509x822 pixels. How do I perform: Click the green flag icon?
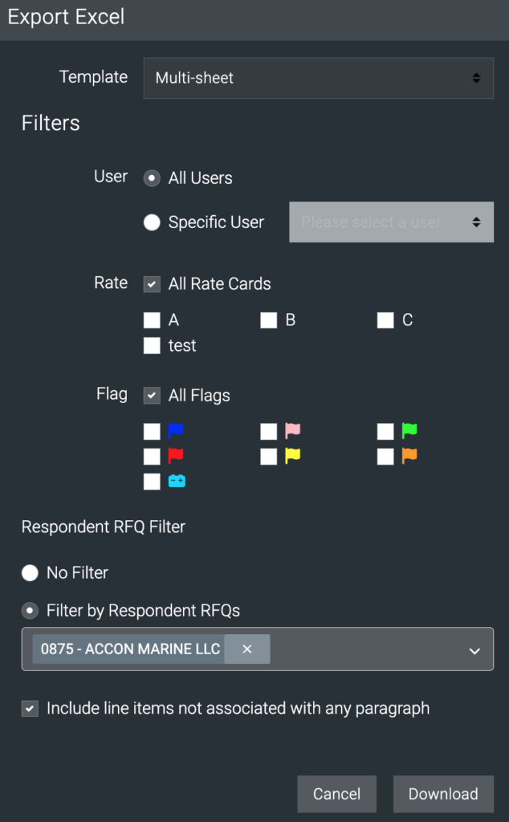click(409, 431)
